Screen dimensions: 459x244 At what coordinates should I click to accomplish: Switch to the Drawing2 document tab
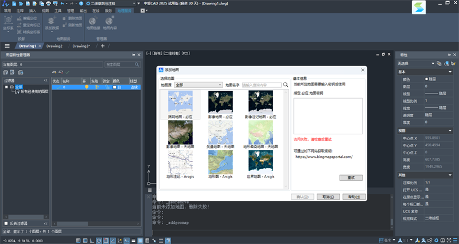point(55,46)
